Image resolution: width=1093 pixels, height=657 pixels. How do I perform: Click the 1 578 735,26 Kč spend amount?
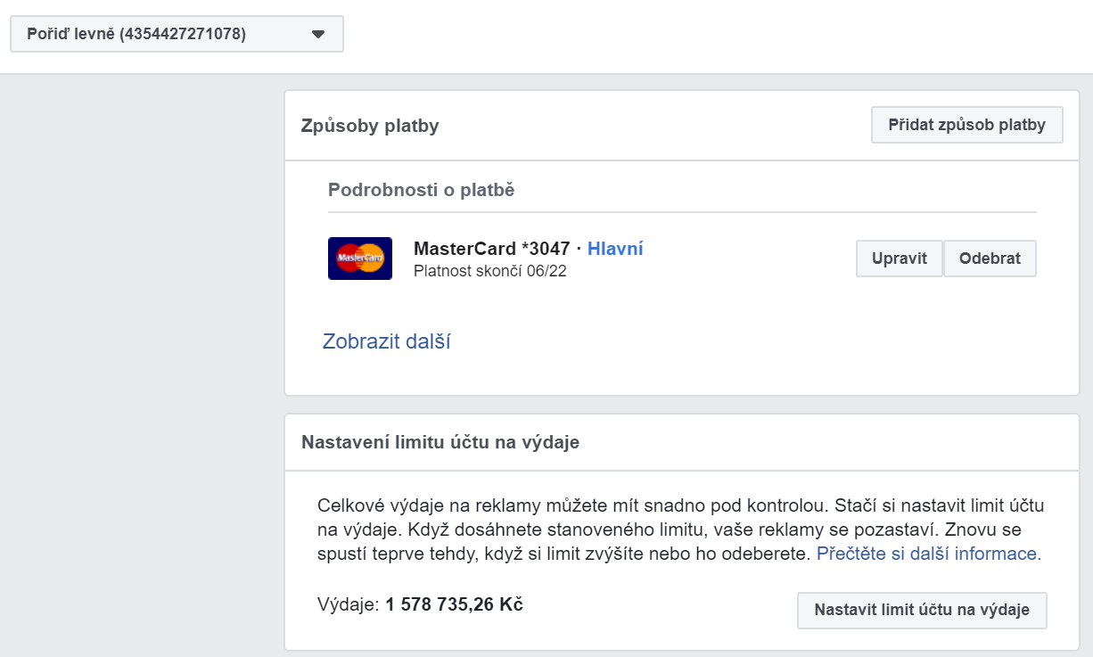tap(454, 604)
